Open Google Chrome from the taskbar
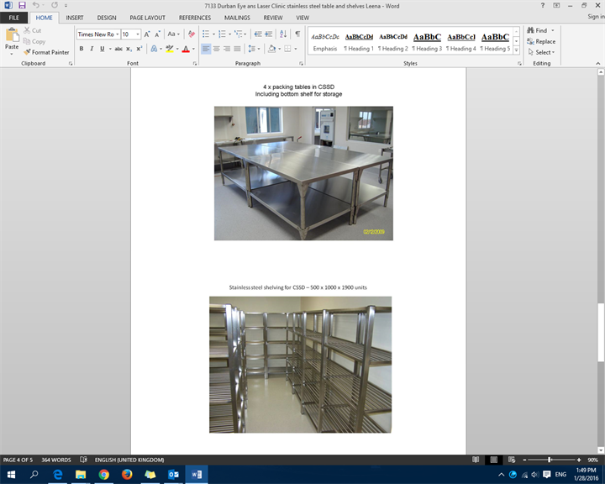 (103, 475)
